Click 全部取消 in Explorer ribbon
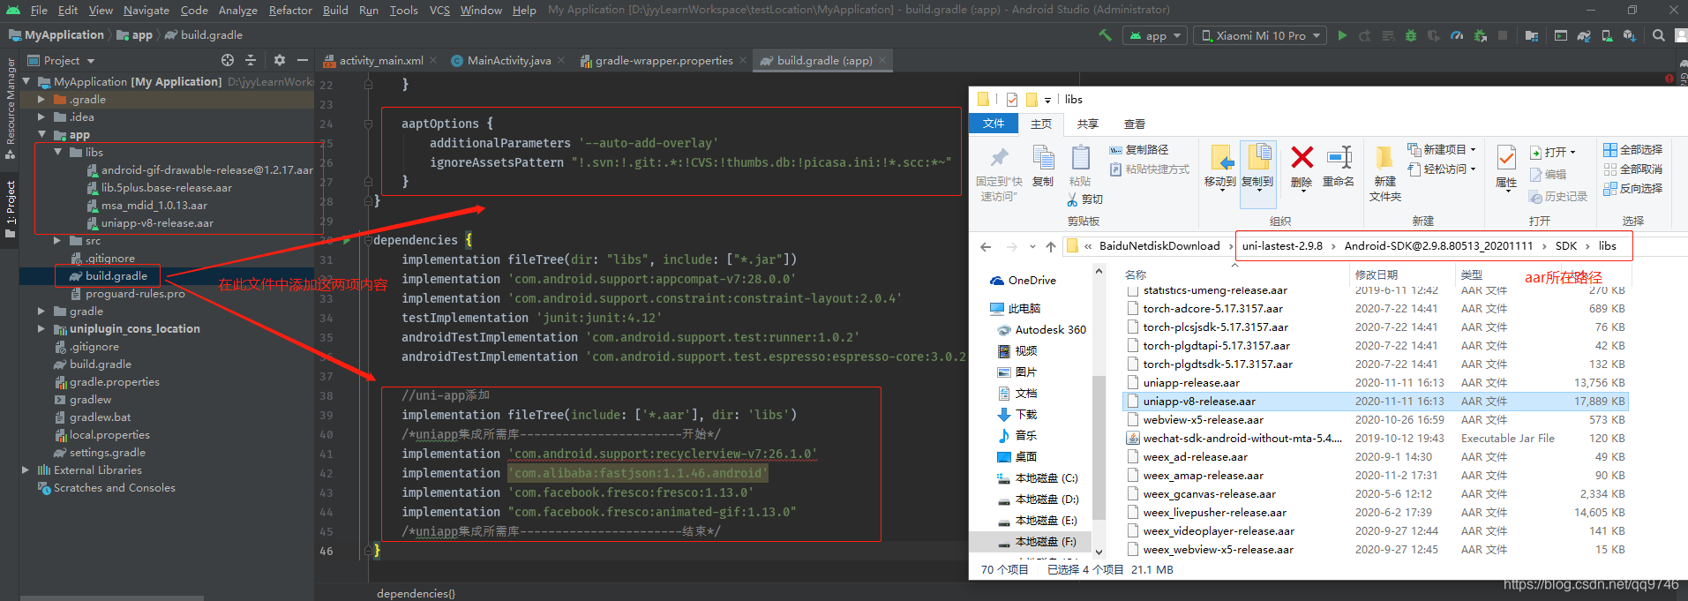Viewport: 1688px width, 601px height. coord(1632,169)
